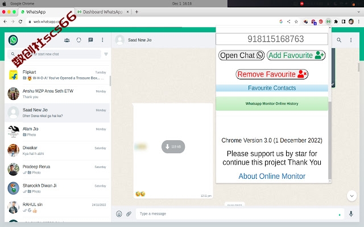Viewport: 364px width, 227px height.
Task: Open the Alam Jio chat
Action: point(57,132)
